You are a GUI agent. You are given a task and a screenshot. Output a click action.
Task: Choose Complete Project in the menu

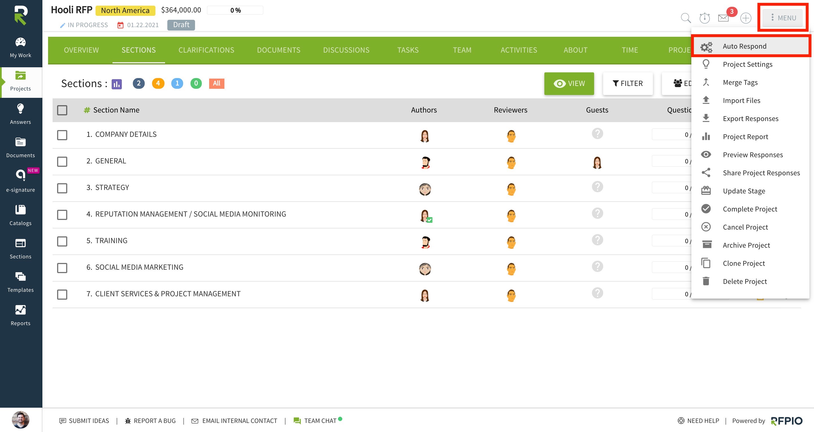tap(750, 209)
